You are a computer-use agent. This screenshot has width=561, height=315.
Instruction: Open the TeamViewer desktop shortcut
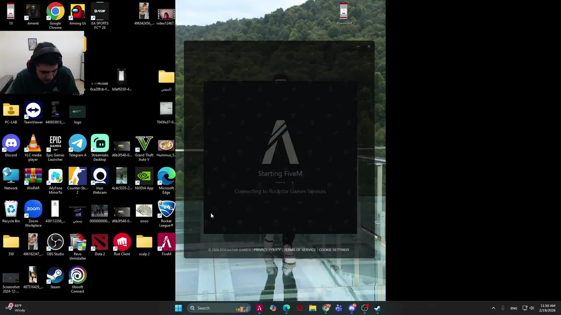pyautogui.click(x=33, y=113)
